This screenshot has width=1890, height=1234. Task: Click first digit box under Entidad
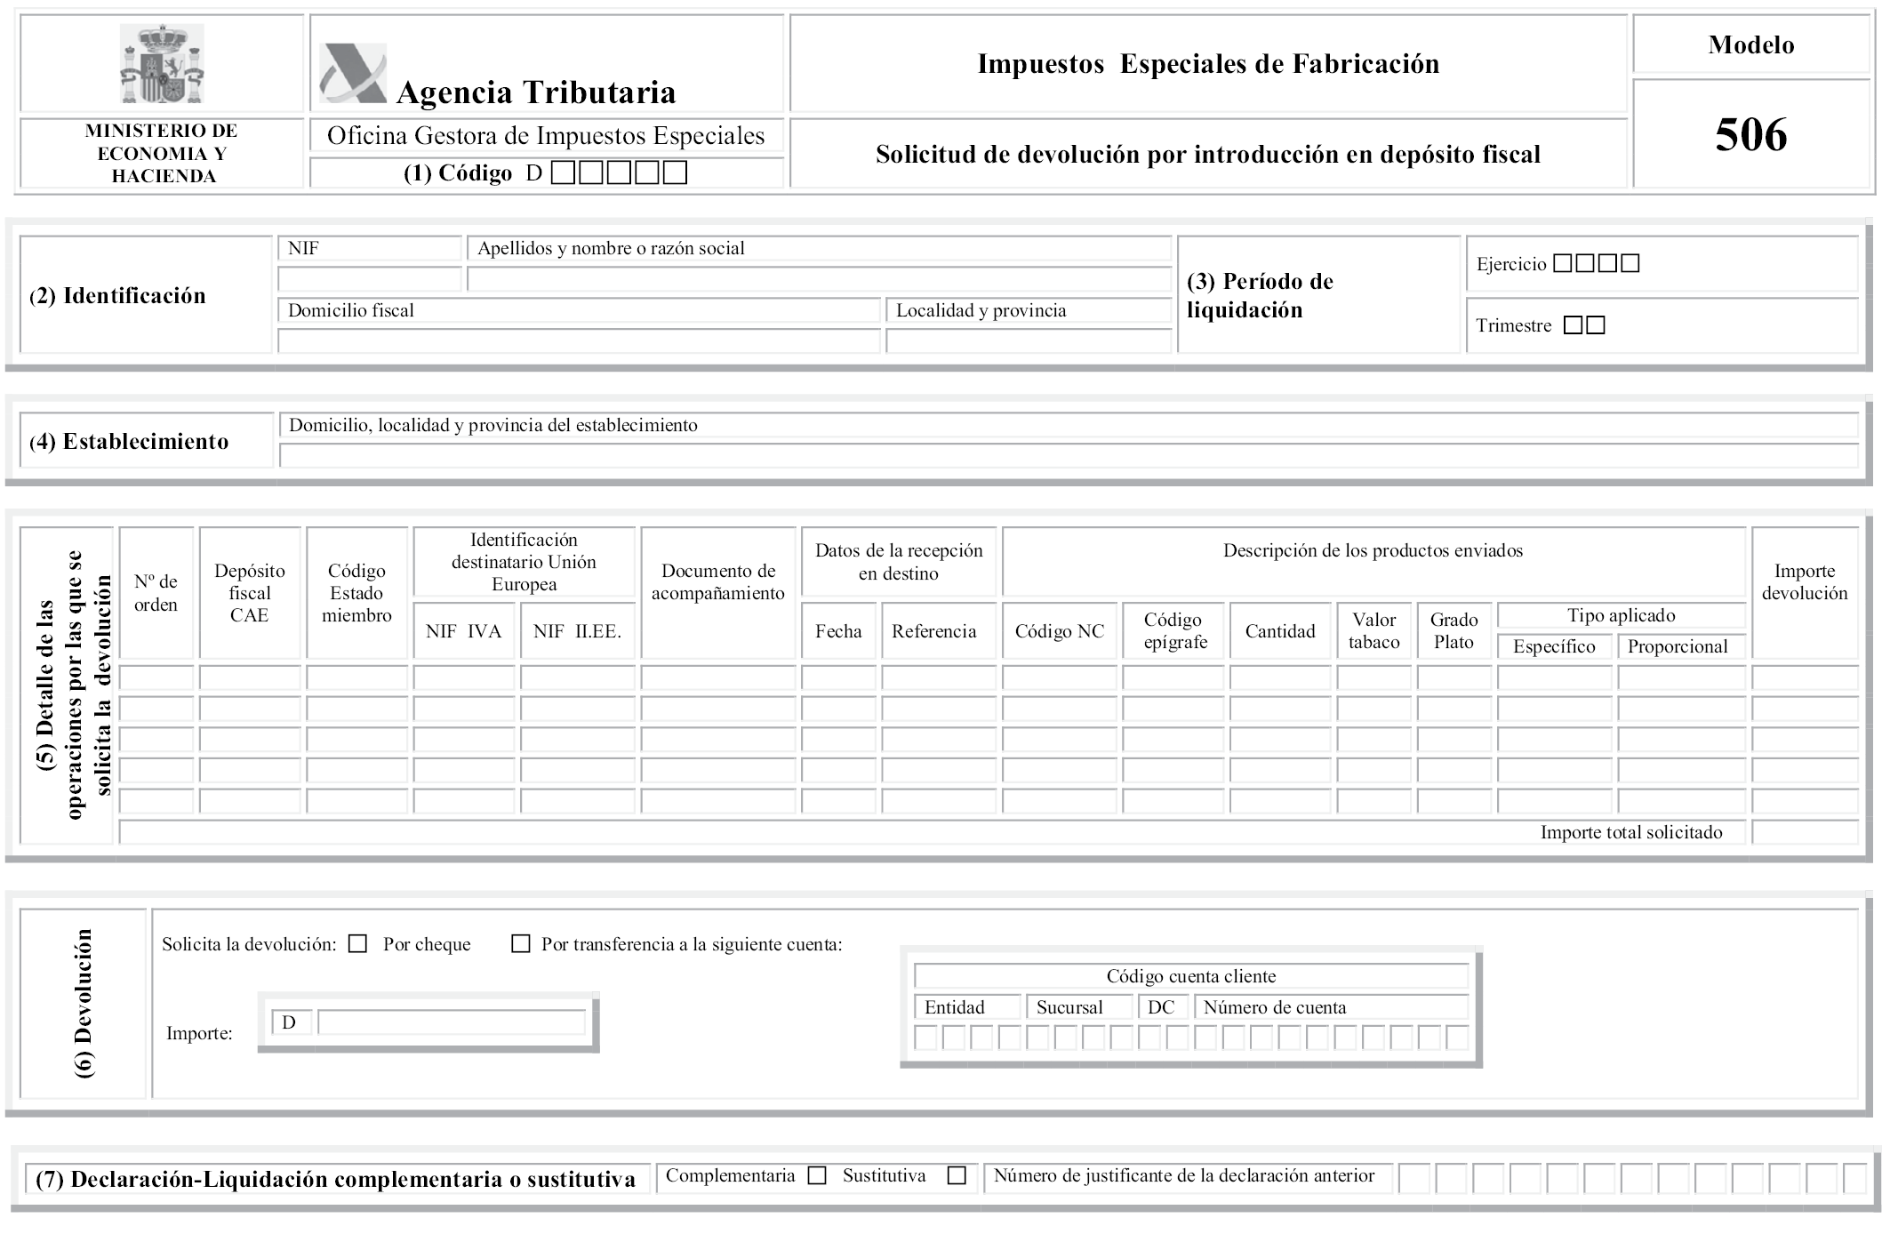(x=925, y=1038)
